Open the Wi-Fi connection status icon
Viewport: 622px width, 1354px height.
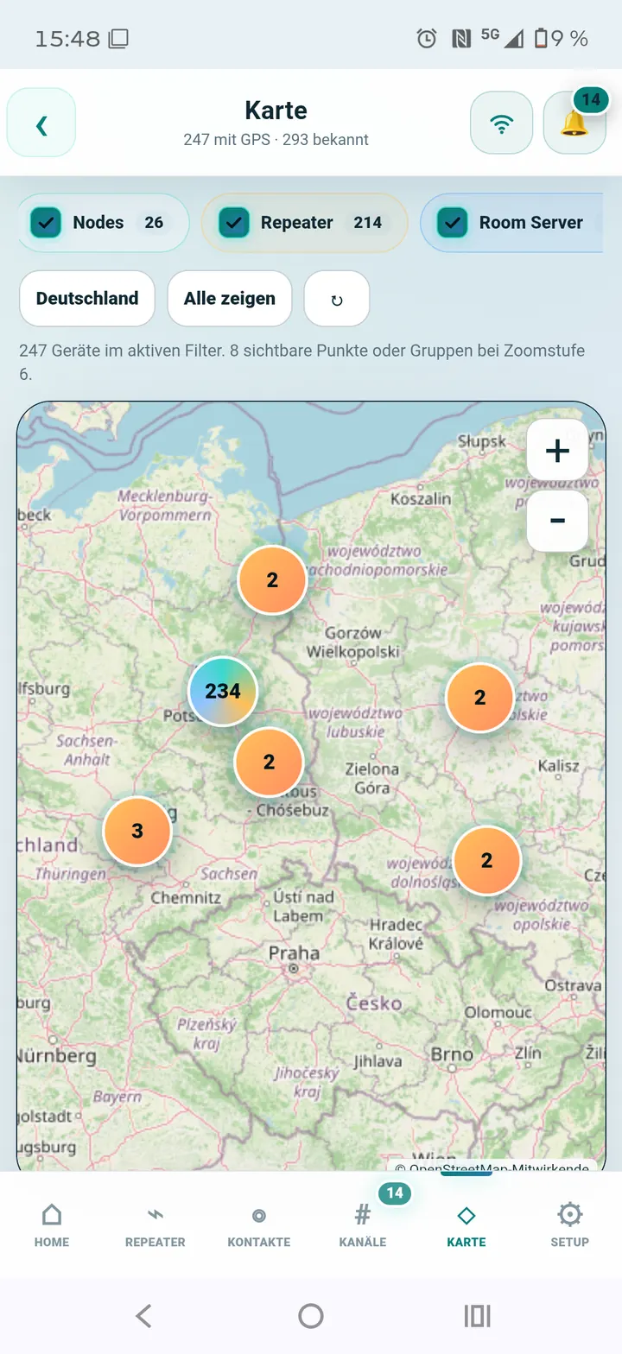501,123
